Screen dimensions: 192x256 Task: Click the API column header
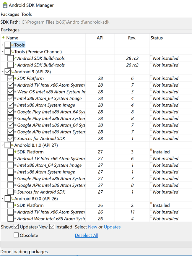coord(100,38)
